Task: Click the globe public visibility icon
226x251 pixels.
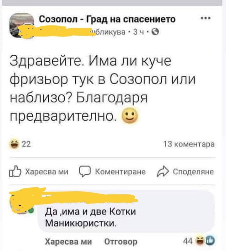Action: point(155,32)
